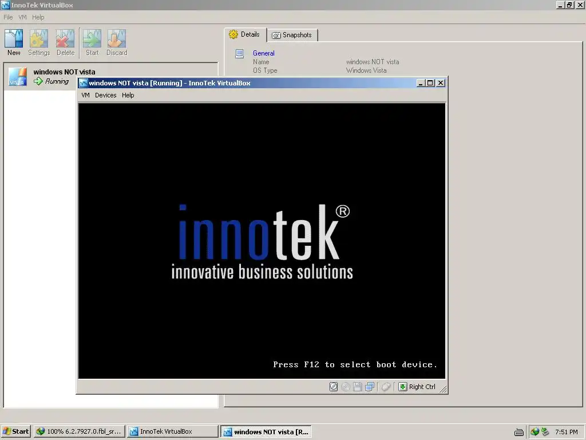Viewport: 586px width, 440px height.
Task: Switch to the Details tab
Action: tap(245, 34)
